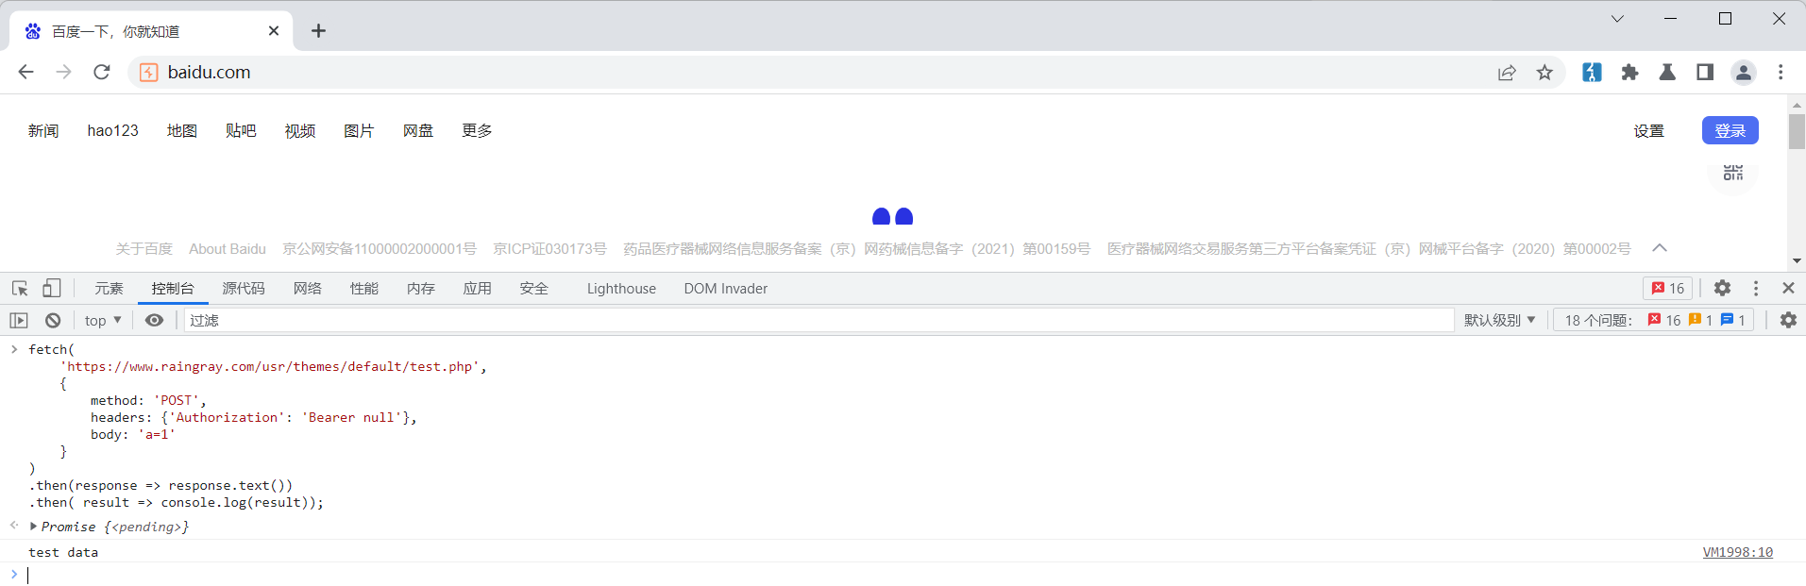Open the Extensions puzzle icon
The width and height of the screenshot is (1806, 586).
(1629, 73)
